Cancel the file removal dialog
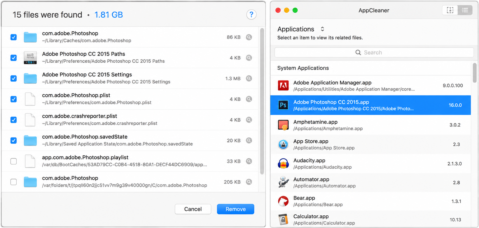Viewport: 479px width, 228px height. (x=193, y=209)
